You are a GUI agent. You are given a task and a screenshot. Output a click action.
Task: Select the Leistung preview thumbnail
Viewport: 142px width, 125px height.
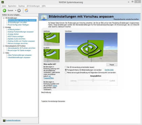click(x=52, y=39)
